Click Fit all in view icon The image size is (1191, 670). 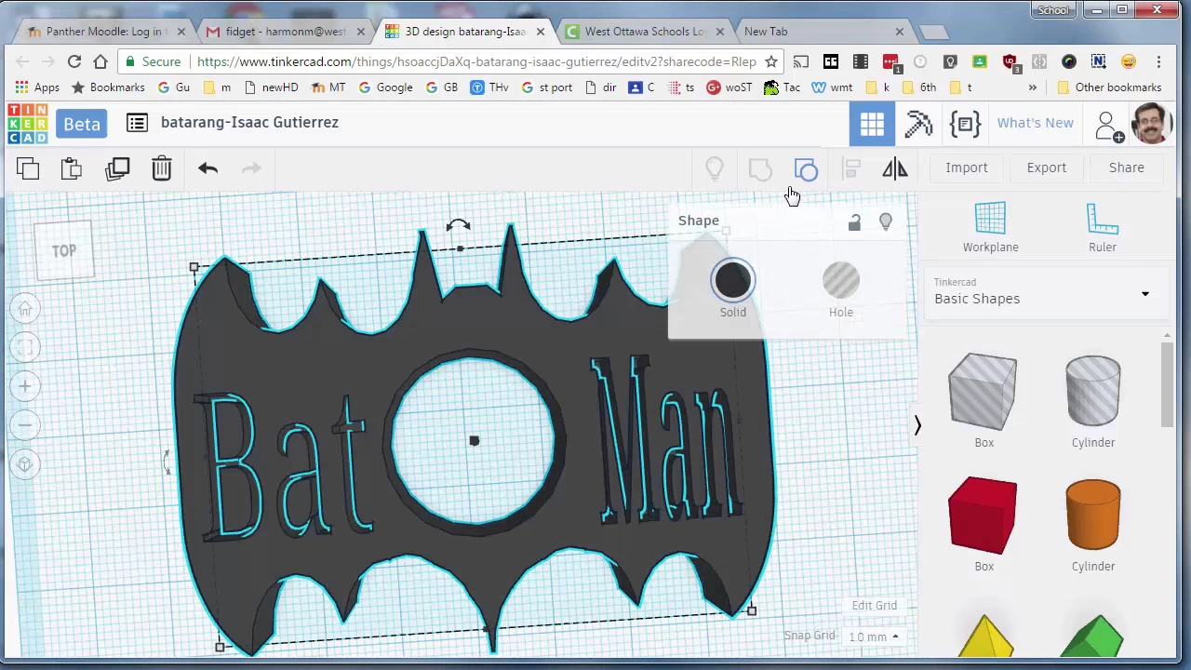pos(25,347)
